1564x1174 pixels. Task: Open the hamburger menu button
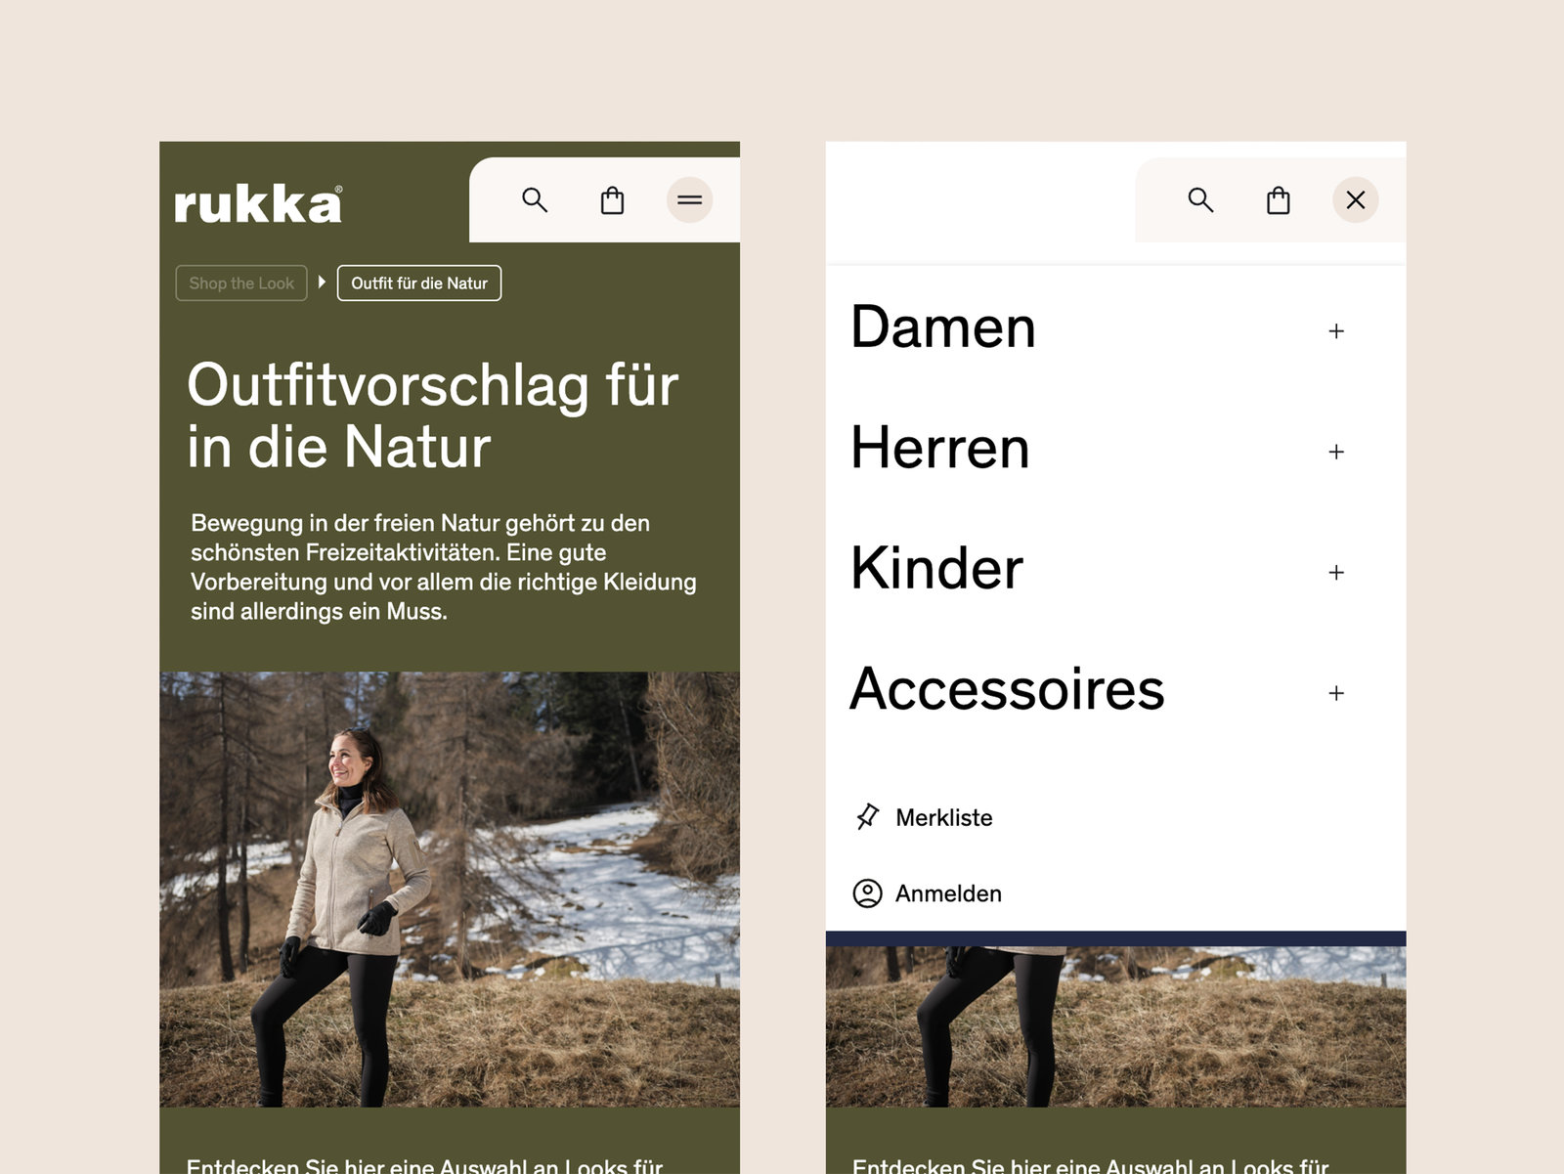point(690,200)
